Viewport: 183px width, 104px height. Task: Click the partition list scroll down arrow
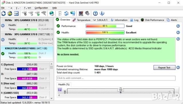pyautogui.click(x=51, y=98)
